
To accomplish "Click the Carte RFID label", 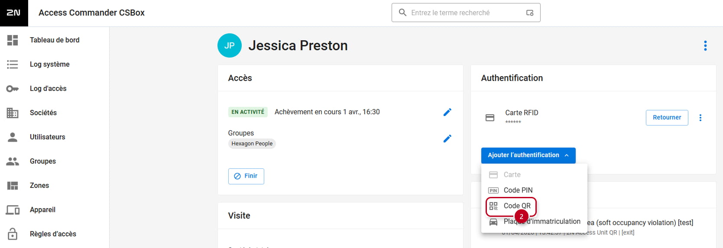I will pyautogui.click(x=522, y=113).
